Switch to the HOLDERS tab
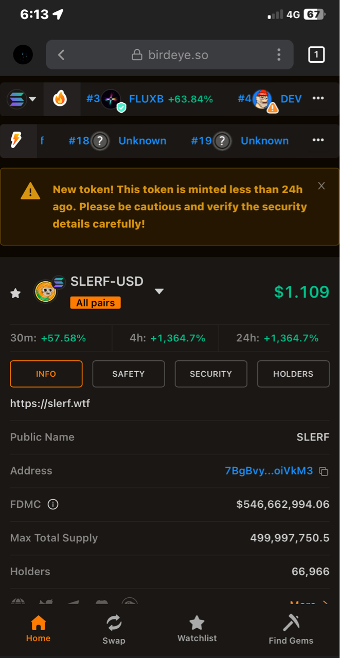The image size is (340, 658). coord(293,374)
